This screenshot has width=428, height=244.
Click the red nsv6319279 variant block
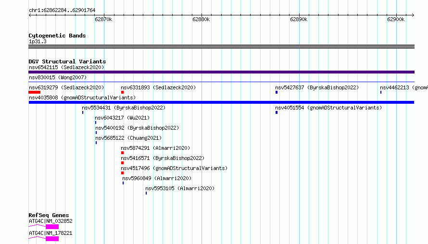pos(35,92)
